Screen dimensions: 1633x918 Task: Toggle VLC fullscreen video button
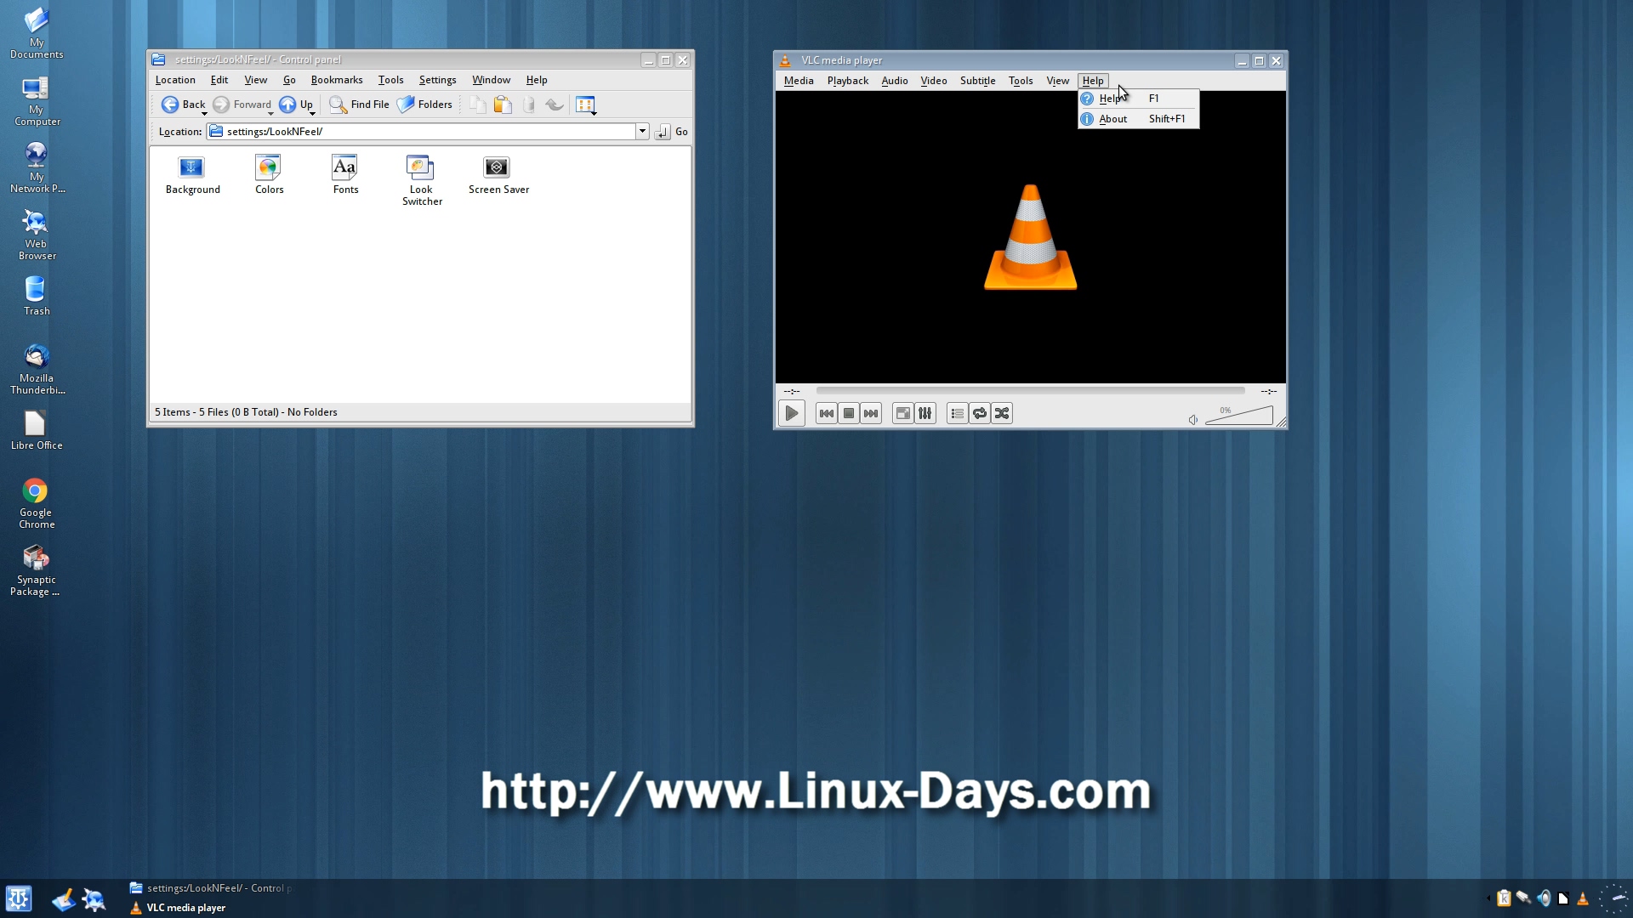coord(902,414)
